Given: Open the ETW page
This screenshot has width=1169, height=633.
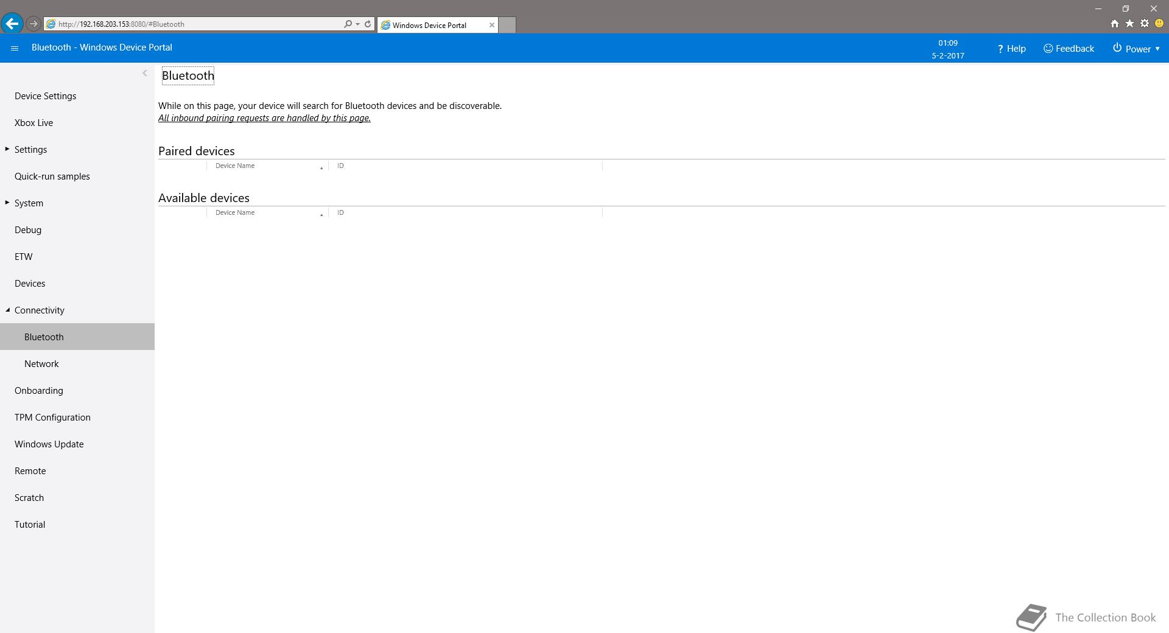Looking at the screenshot, I should (24, 257).
